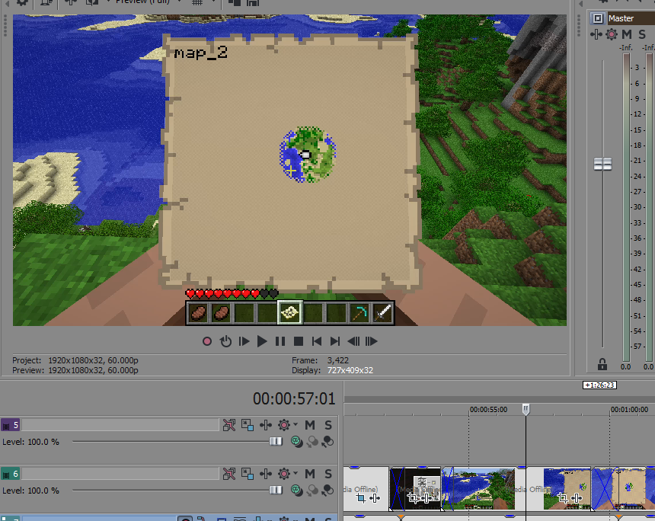Click the track 6 name field

point(120,474)
